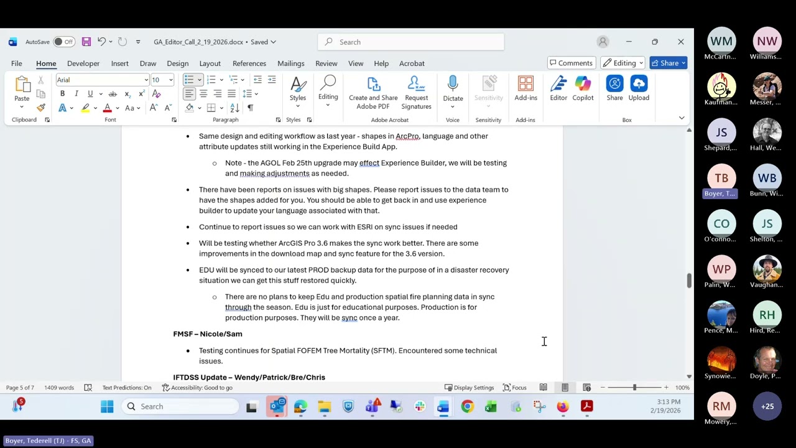Open the Copilot ribbon button
The image size is (796, 448).
click(583, 89)
